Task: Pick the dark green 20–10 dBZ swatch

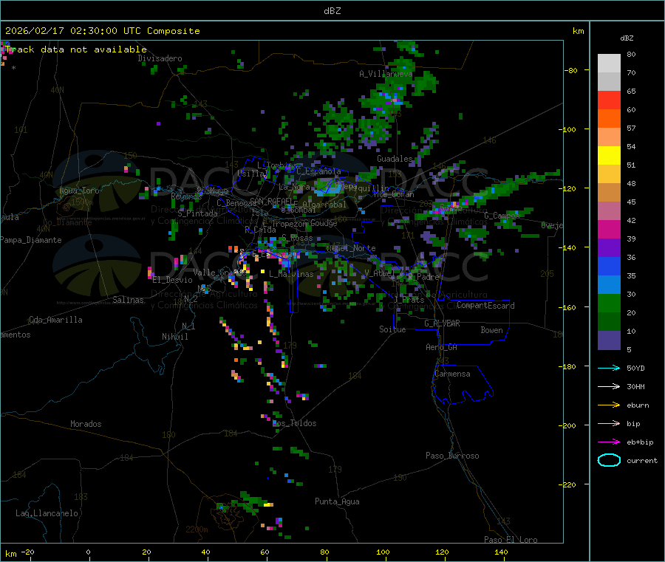Action: [x=609, y=322]
